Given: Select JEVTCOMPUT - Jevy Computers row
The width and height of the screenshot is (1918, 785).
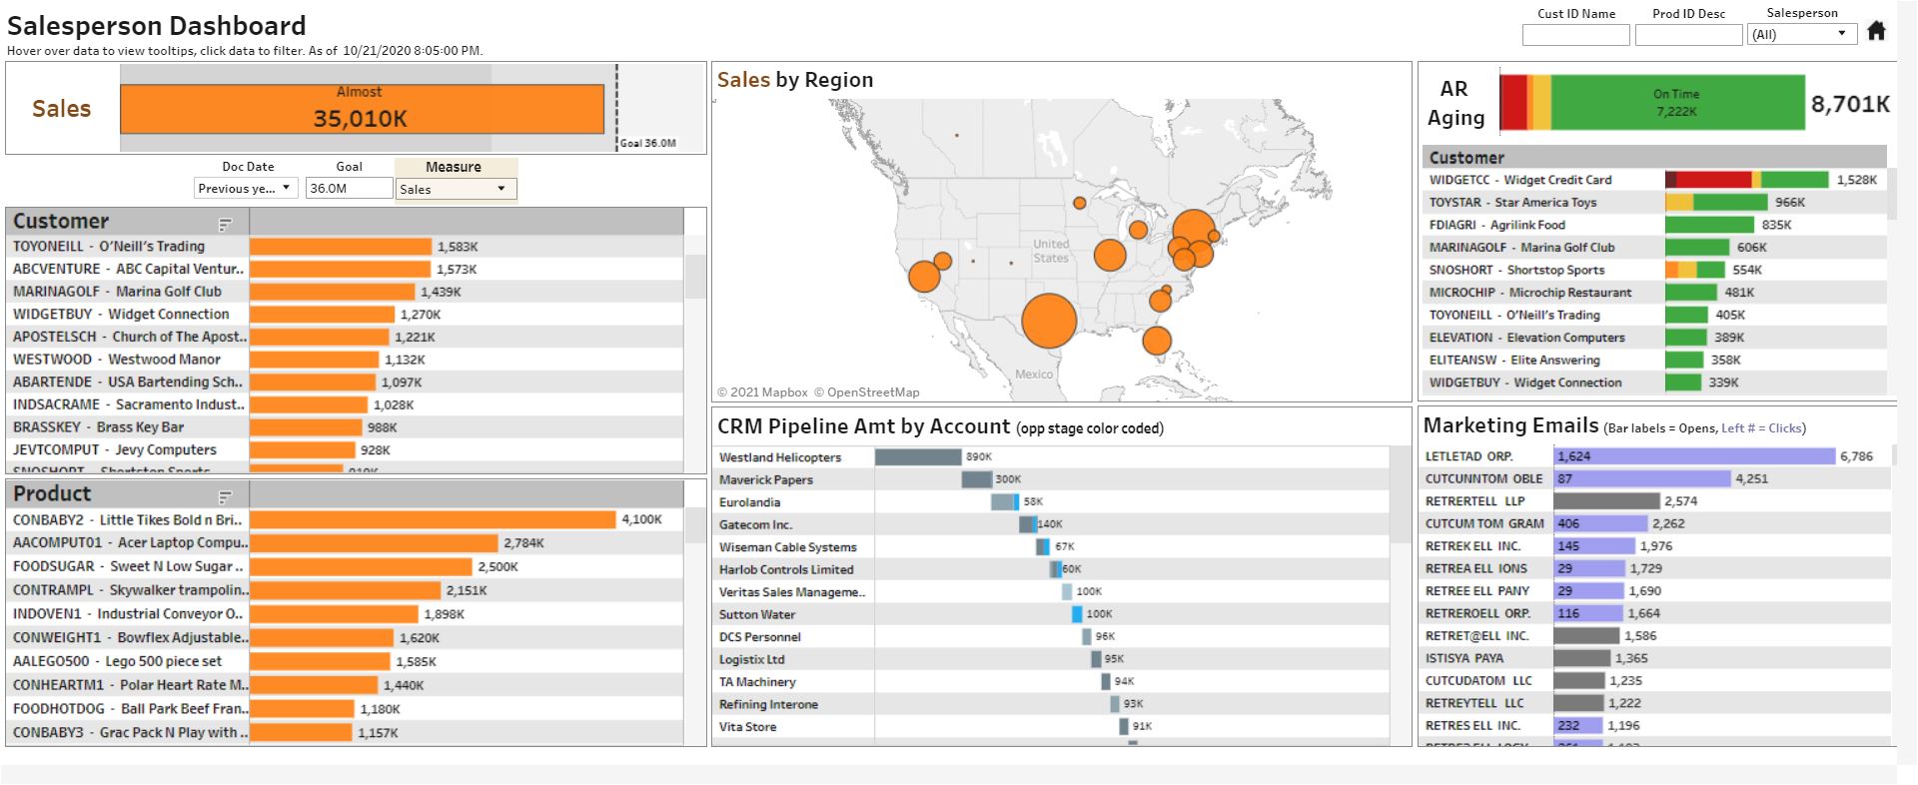Looking at the screenshot, I should [x=345, y=450].
